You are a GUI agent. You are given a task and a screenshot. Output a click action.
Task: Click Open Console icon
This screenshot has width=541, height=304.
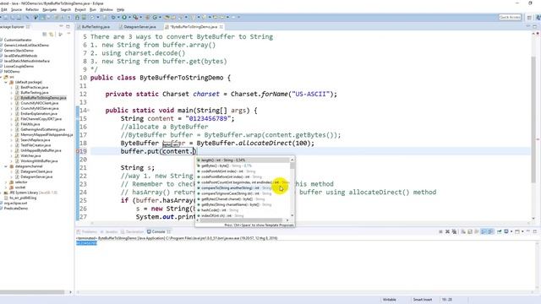coord(517,231)
